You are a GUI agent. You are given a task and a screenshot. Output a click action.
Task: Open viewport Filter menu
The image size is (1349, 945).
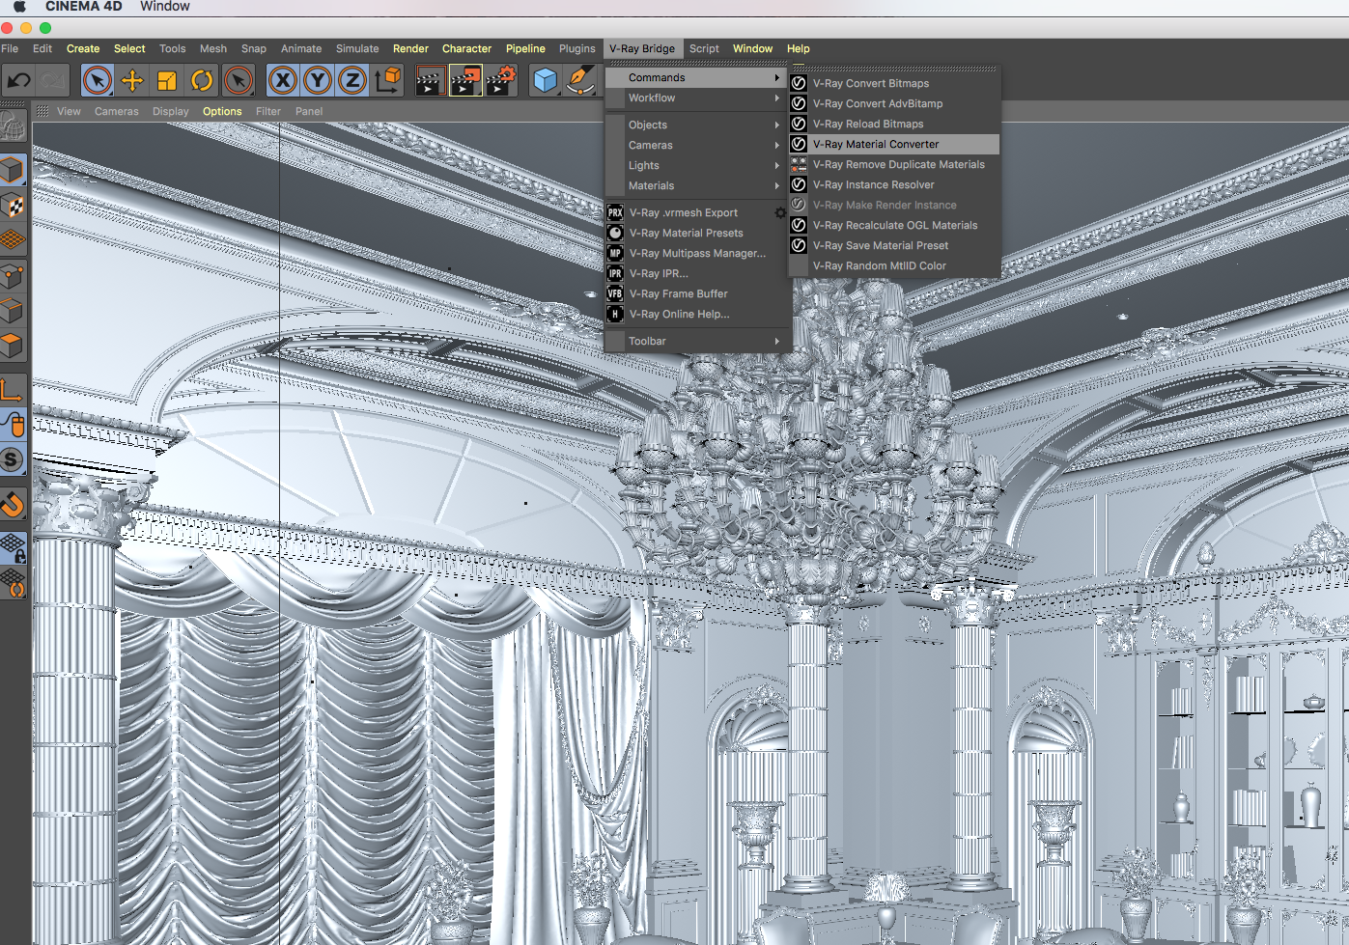pyautogui.click(x=268, y=111)
